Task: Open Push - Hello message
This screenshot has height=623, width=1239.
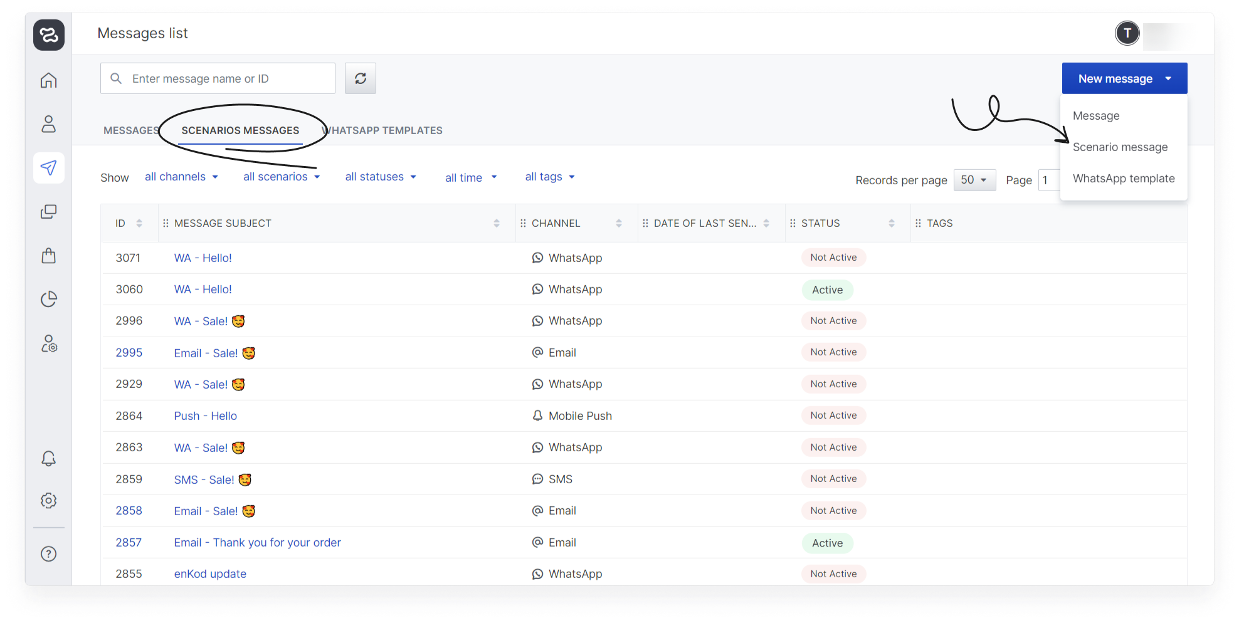Action: point(206,416)
